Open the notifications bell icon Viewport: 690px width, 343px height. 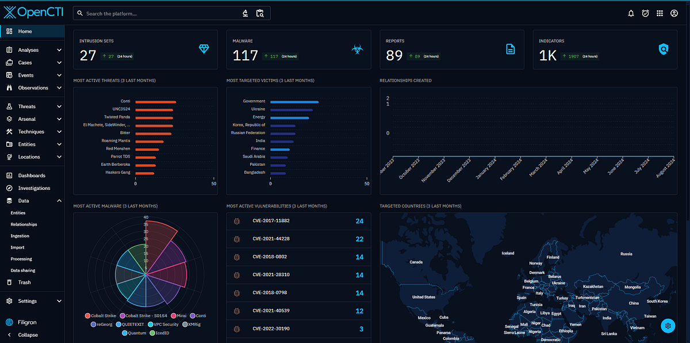(631, 13)
